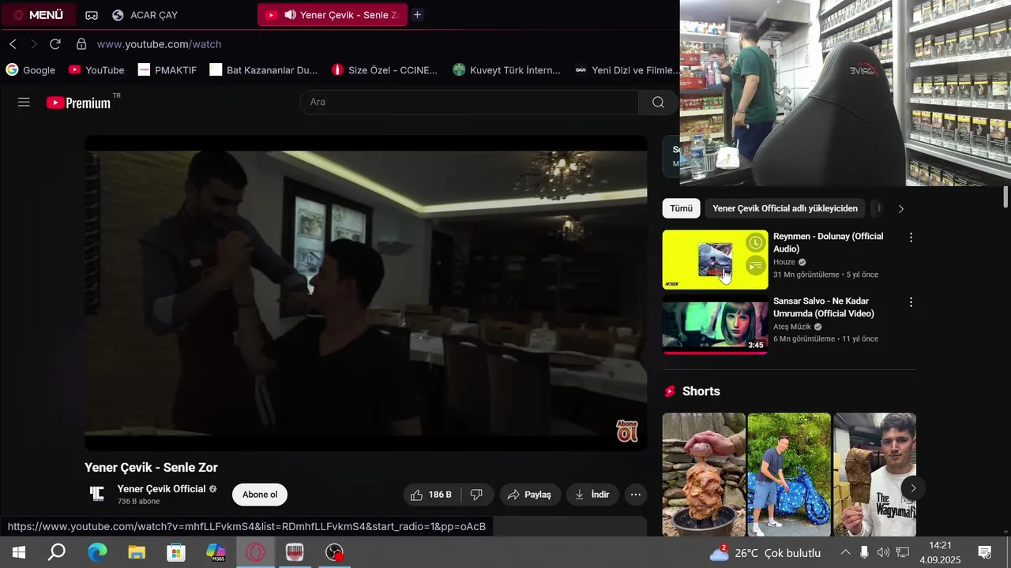Image resolution: width=1011 pixels, height=568 pixels.
Task: Open the Ateş Müzik channel name
Action: tap(792, 327)
